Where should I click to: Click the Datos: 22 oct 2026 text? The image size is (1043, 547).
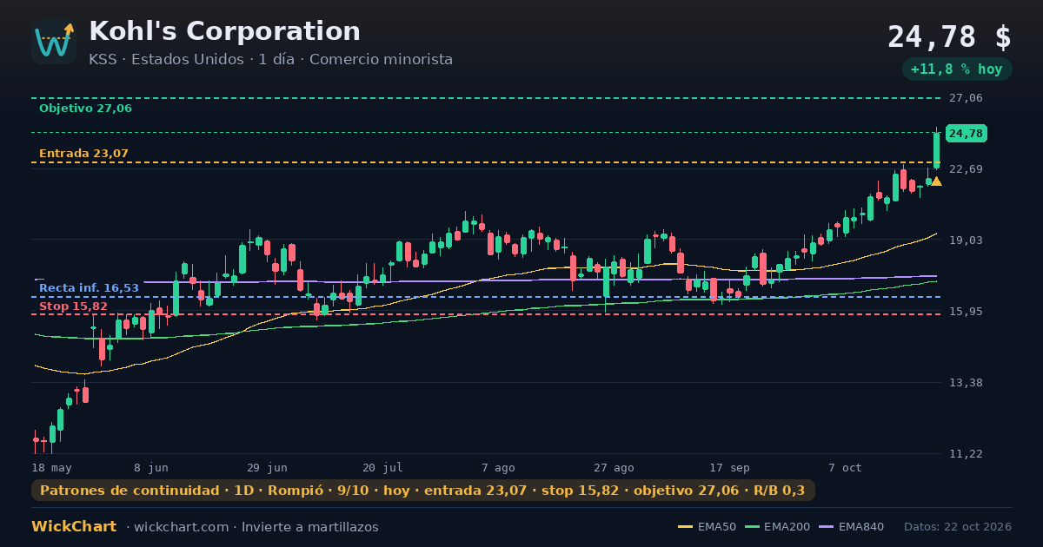point(958,527)
